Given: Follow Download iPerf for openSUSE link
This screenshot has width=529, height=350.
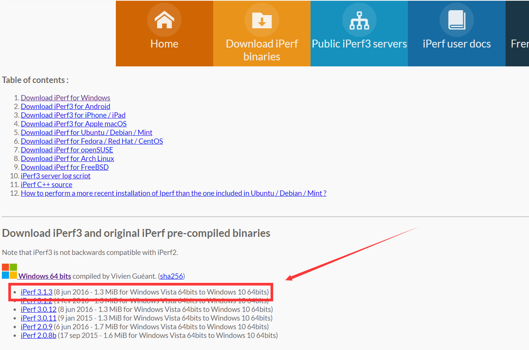Looking at the screenshot, I should 67,150.
